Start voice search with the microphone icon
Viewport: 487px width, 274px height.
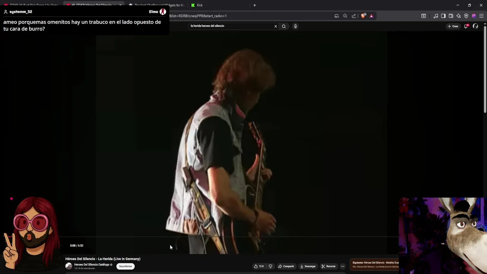295,26
